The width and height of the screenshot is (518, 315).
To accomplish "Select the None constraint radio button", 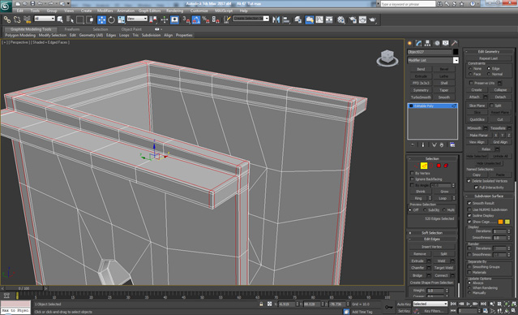I will point(470,68).
